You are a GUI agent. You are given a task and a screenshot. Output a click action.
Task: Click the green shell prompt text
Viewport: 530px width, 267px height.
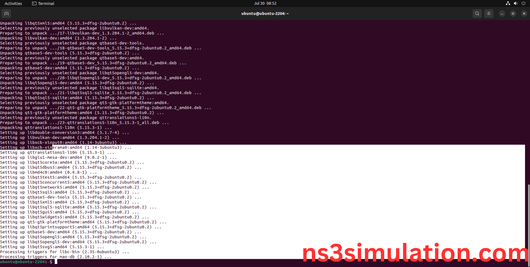point(23,261)
